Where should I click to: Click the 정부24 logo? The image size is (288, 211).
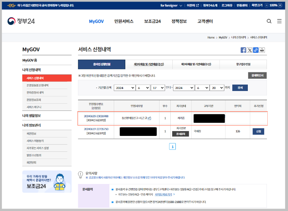tap(21, 21)
